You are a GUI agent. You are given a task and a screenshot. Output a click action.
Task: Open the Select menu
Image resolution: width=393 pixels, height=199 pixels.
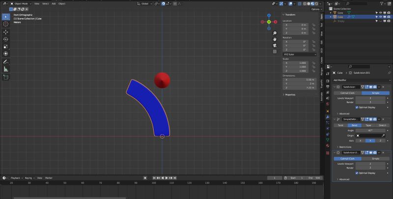45,4
